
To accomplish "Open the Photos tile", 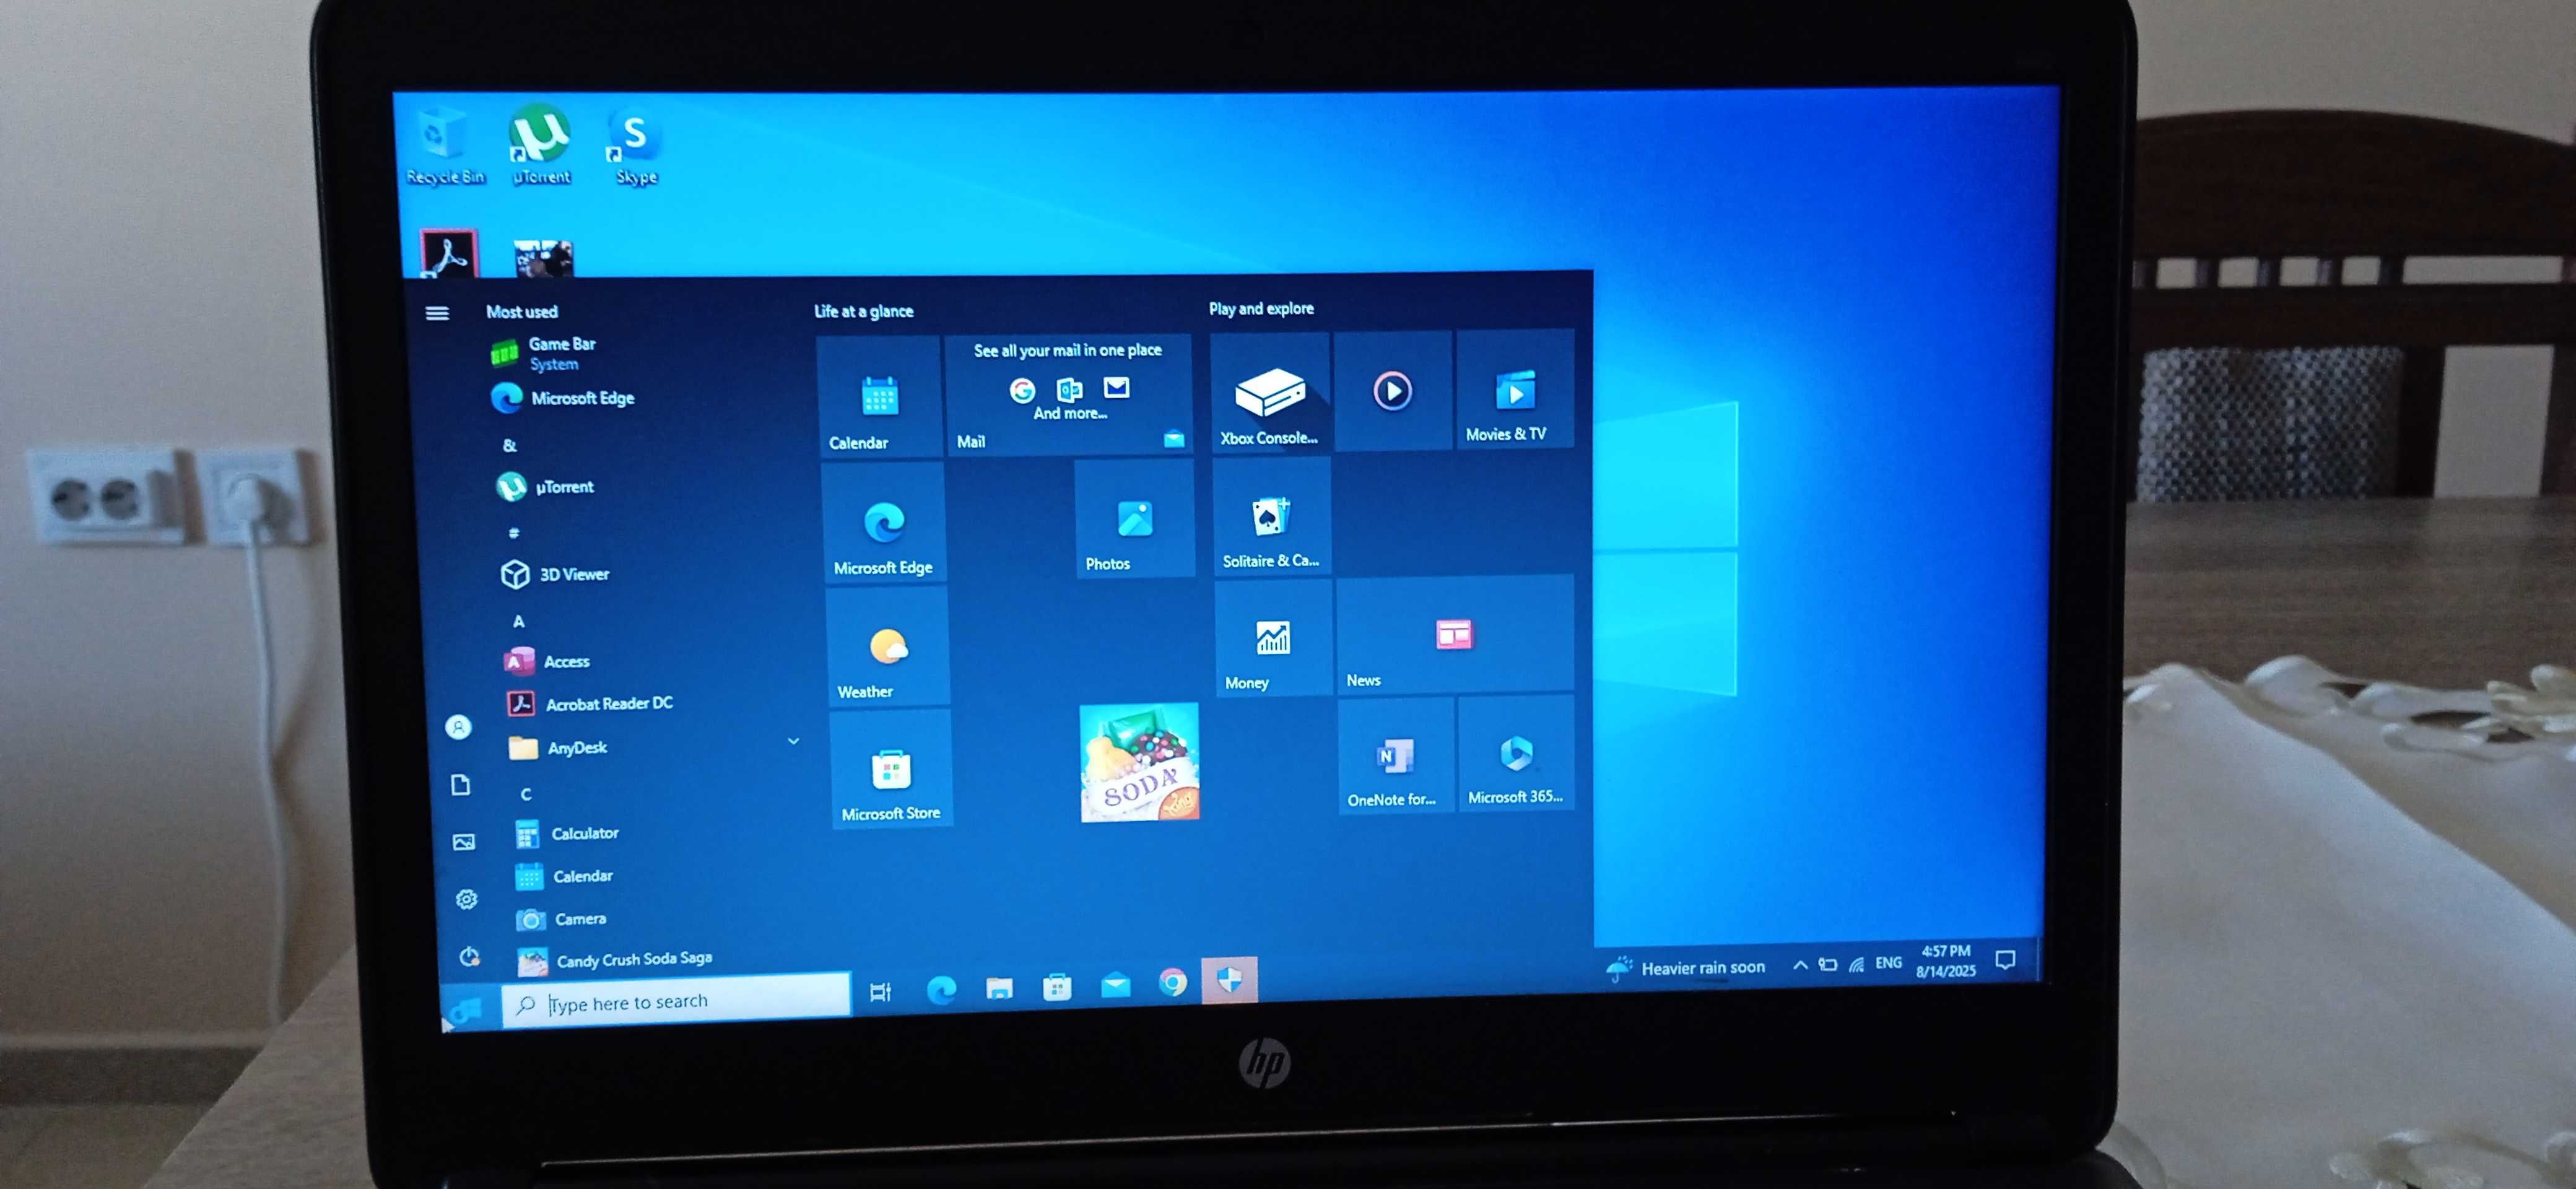I will [x=1134, y=518].
